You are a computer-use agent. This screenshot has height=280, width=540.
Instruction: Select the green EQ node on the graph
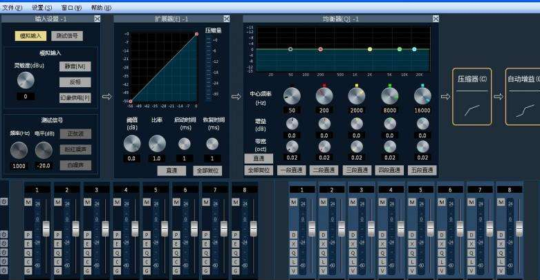click(x=400, y=49)
